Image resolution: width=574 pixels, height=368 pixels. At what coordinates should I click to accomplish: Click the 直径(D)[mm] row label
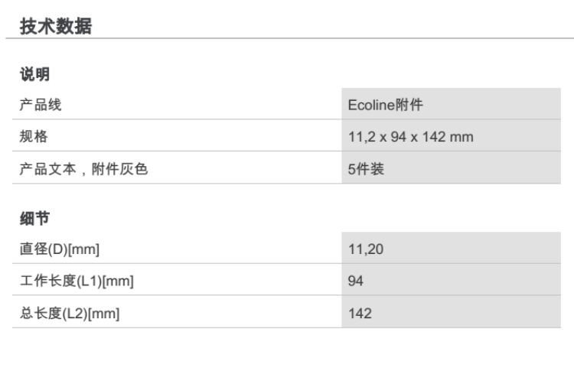point(60,249)
